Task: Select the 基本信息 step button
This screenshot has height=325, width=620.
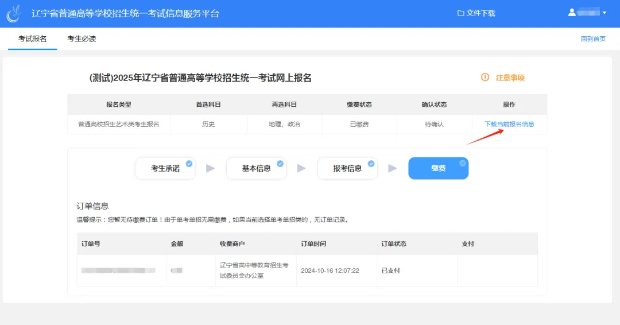Action: click(256, 168)
